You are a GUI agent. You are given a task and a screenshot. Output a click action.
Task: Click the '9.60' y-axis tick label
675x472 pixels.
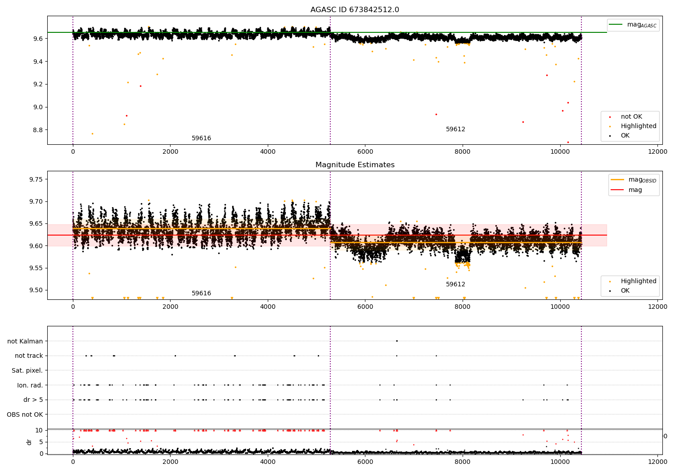(x=36, y=246)
